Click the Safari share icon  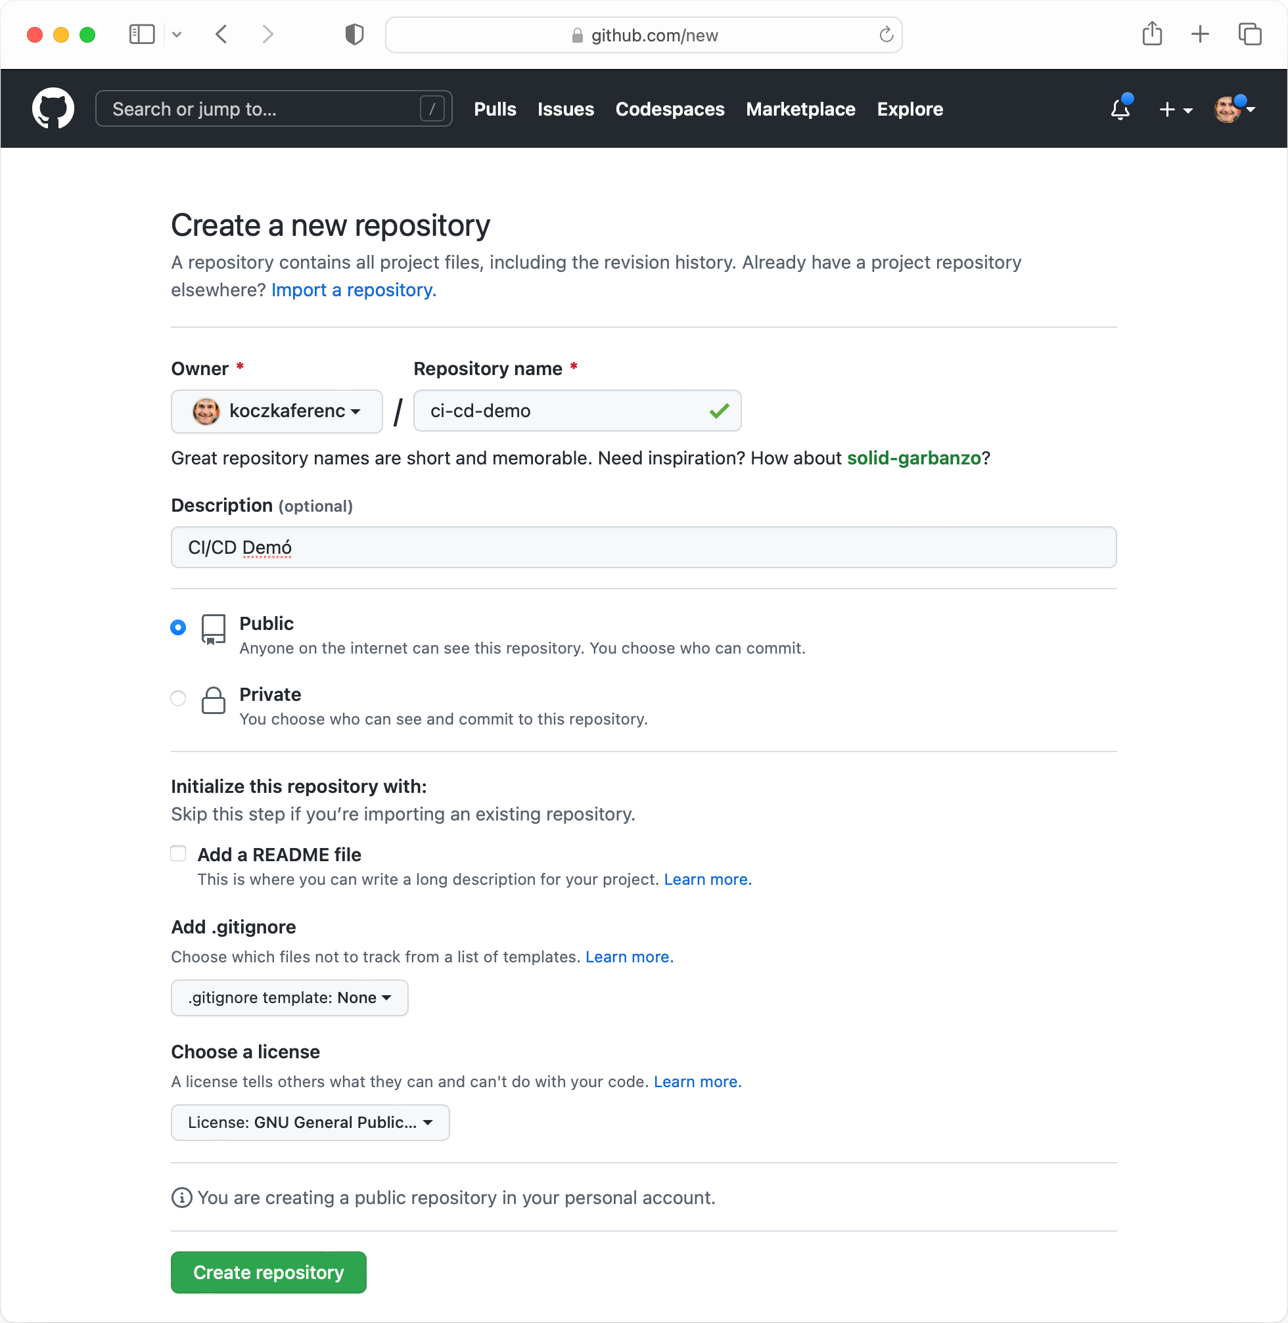1152,34
